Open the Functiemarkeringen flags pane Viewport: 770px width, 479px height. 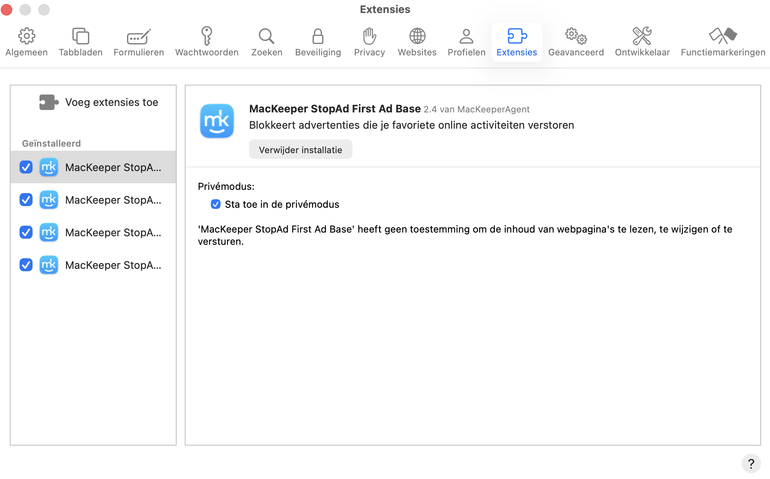[723, 42]
